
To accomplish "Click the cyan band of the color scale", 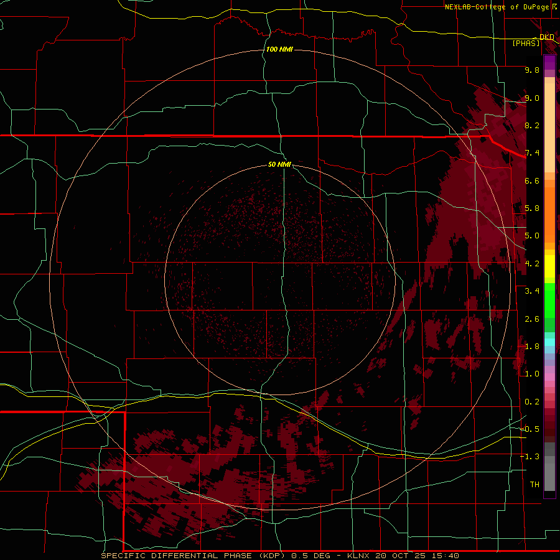I will pos(549,342).
